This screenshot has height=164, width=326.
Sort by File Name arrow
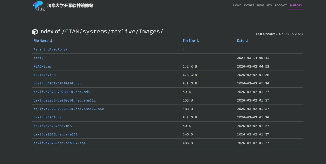[x=51, y=41]
